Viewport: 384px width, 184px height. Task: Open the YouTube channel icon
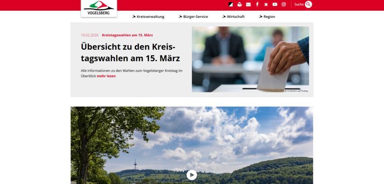pos(275,5)
